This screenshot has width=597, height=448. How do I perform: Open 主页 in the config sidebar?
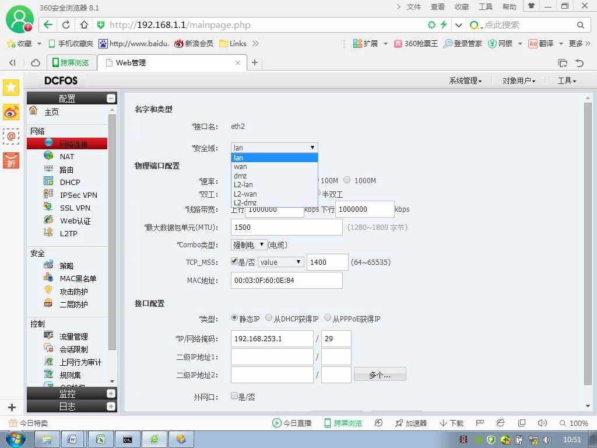(x=51, y=111)
